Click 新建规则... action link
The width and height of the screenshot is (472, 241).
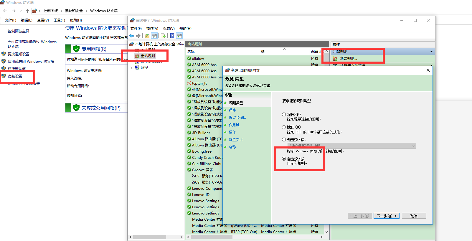click(x=349, y=59)
